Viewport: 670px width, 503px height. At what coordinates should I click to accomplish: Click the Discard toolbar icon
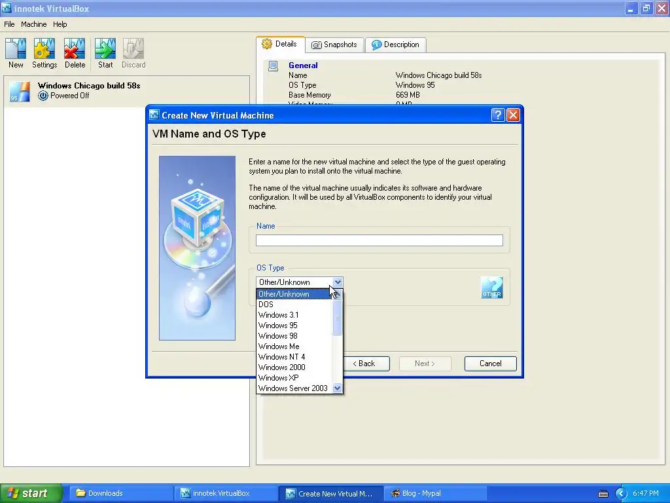tap(133, 53)
